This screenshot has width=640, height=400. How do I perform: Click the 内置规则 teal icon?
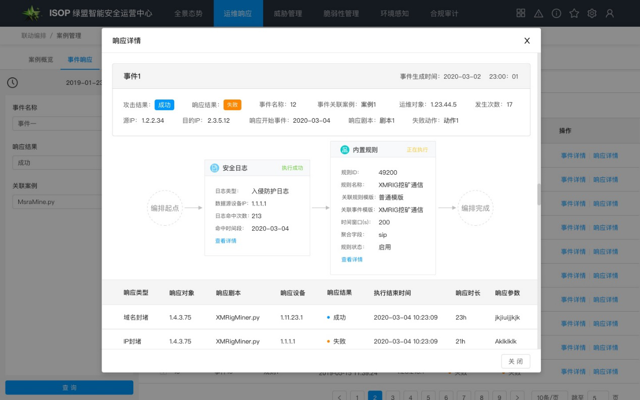tap(345, 150)
